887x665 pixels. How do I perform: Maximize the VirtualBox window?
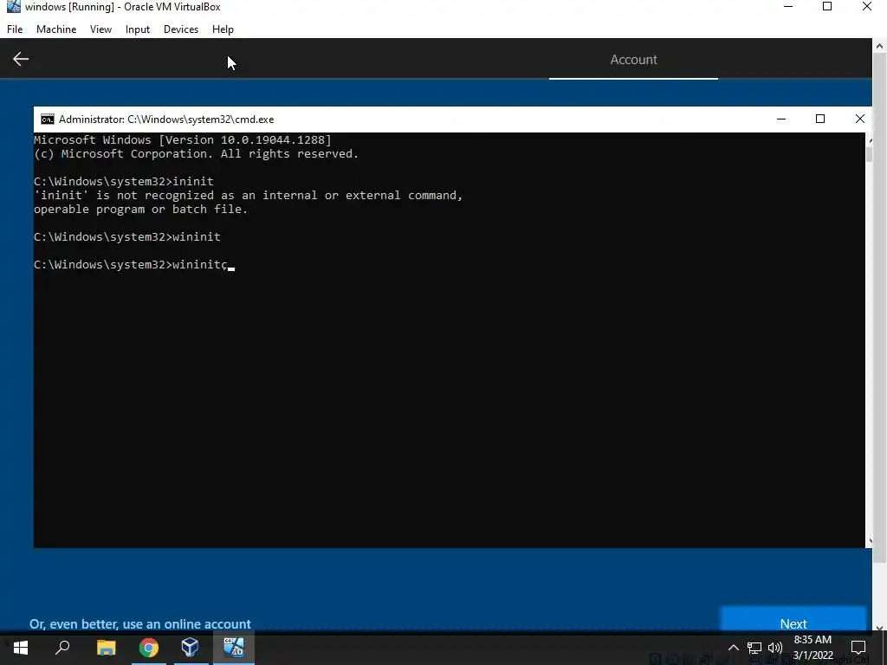(x=827, y=7)
